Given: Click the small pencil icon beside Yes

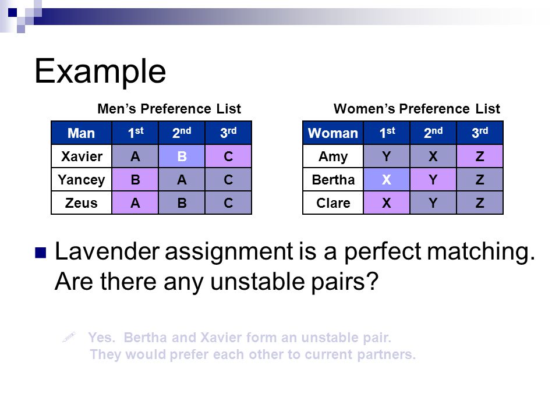Looking at the screenshot, I should click(69, 337).
